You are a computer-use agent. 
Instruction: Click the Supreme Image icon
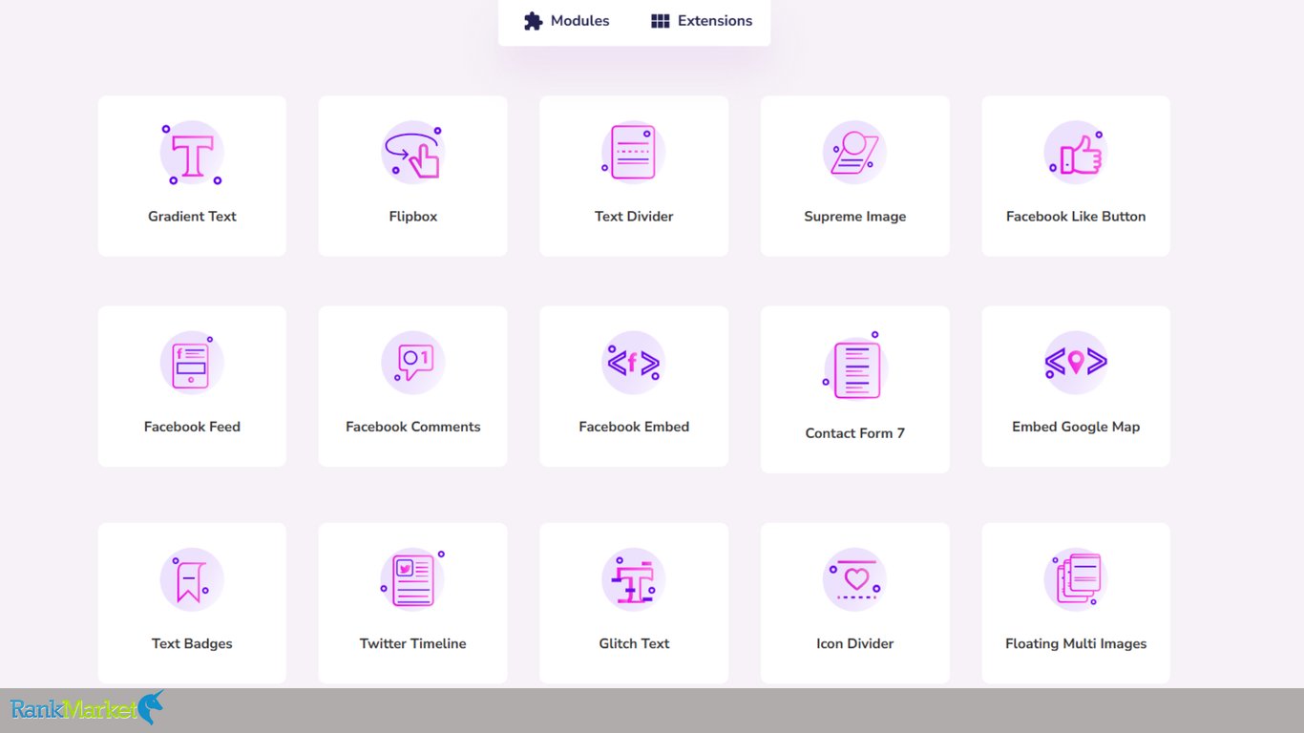coord(854,153)
